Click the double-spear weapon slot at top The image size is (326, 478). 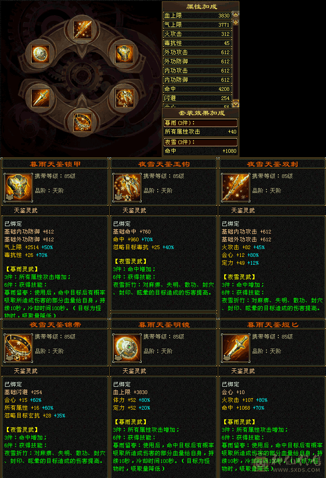(x=82, y=29)
